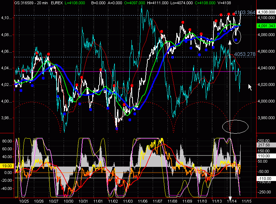The height and width of the screenshot is (204, 276).
Task: Click the 10/31 date on the time axis
Action: coord(83,201)
